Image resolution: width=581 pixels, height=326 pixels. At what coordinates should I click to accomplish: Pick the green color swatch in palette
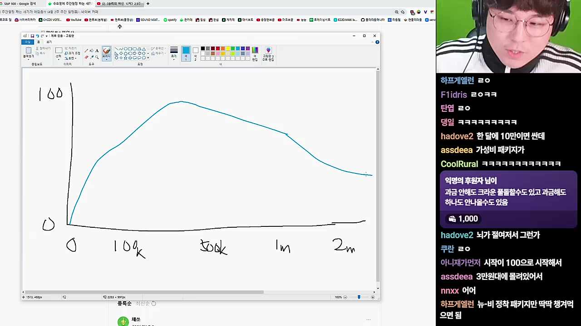point(233,48)
